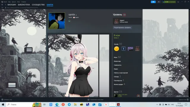The image size is (190, 107).
Task: Open the Игры menu
Action: pyautogui.click(x=18, y=2)
